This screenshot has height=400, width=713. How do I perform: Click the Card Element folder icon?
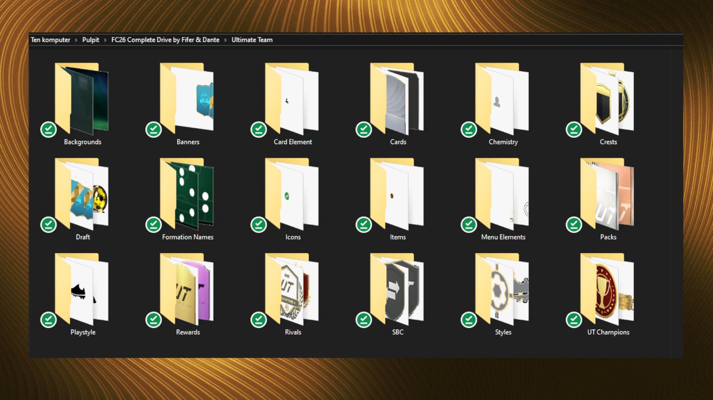point(292,99)
